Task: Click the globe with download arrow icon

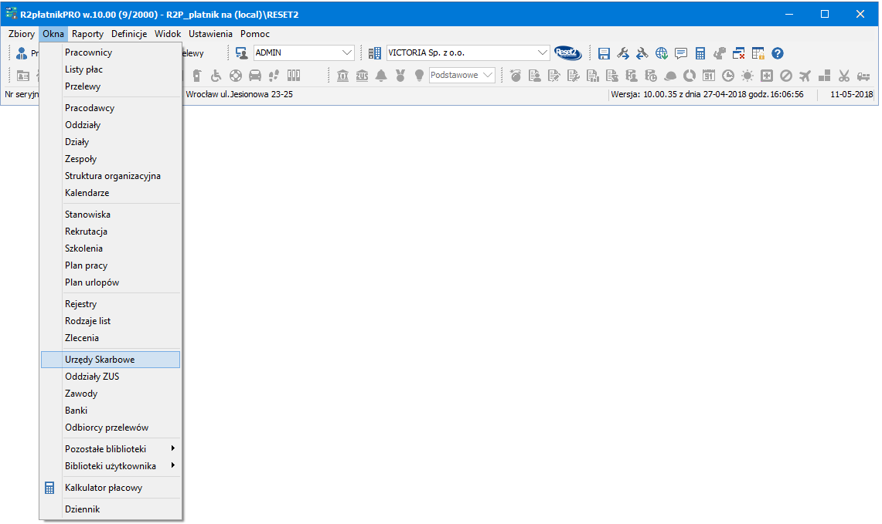Action: pyautogui.click(x=662, y=53)
